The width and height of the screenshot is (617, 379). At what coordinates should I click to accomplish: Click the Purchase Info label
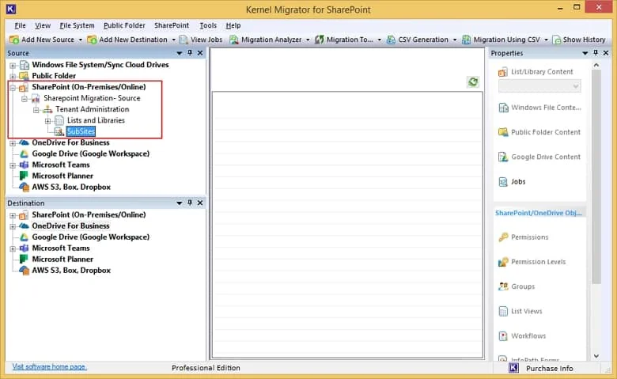[x=549, y=369]
